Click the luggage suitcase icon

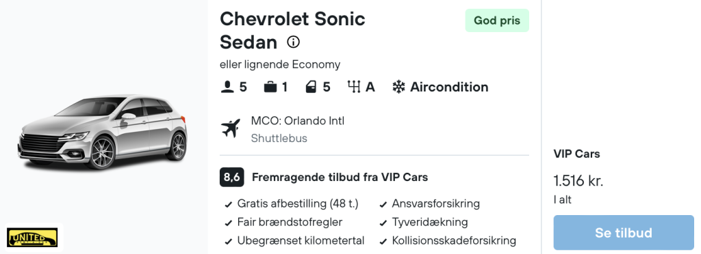270,87
